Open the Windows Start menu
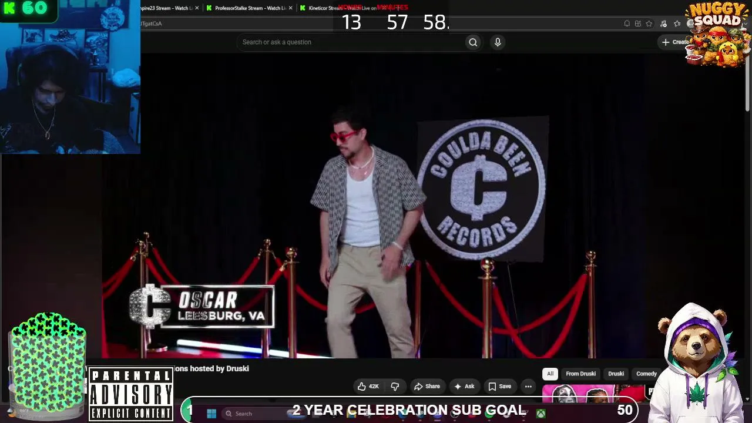752x423 pixels. click(211, 414)
